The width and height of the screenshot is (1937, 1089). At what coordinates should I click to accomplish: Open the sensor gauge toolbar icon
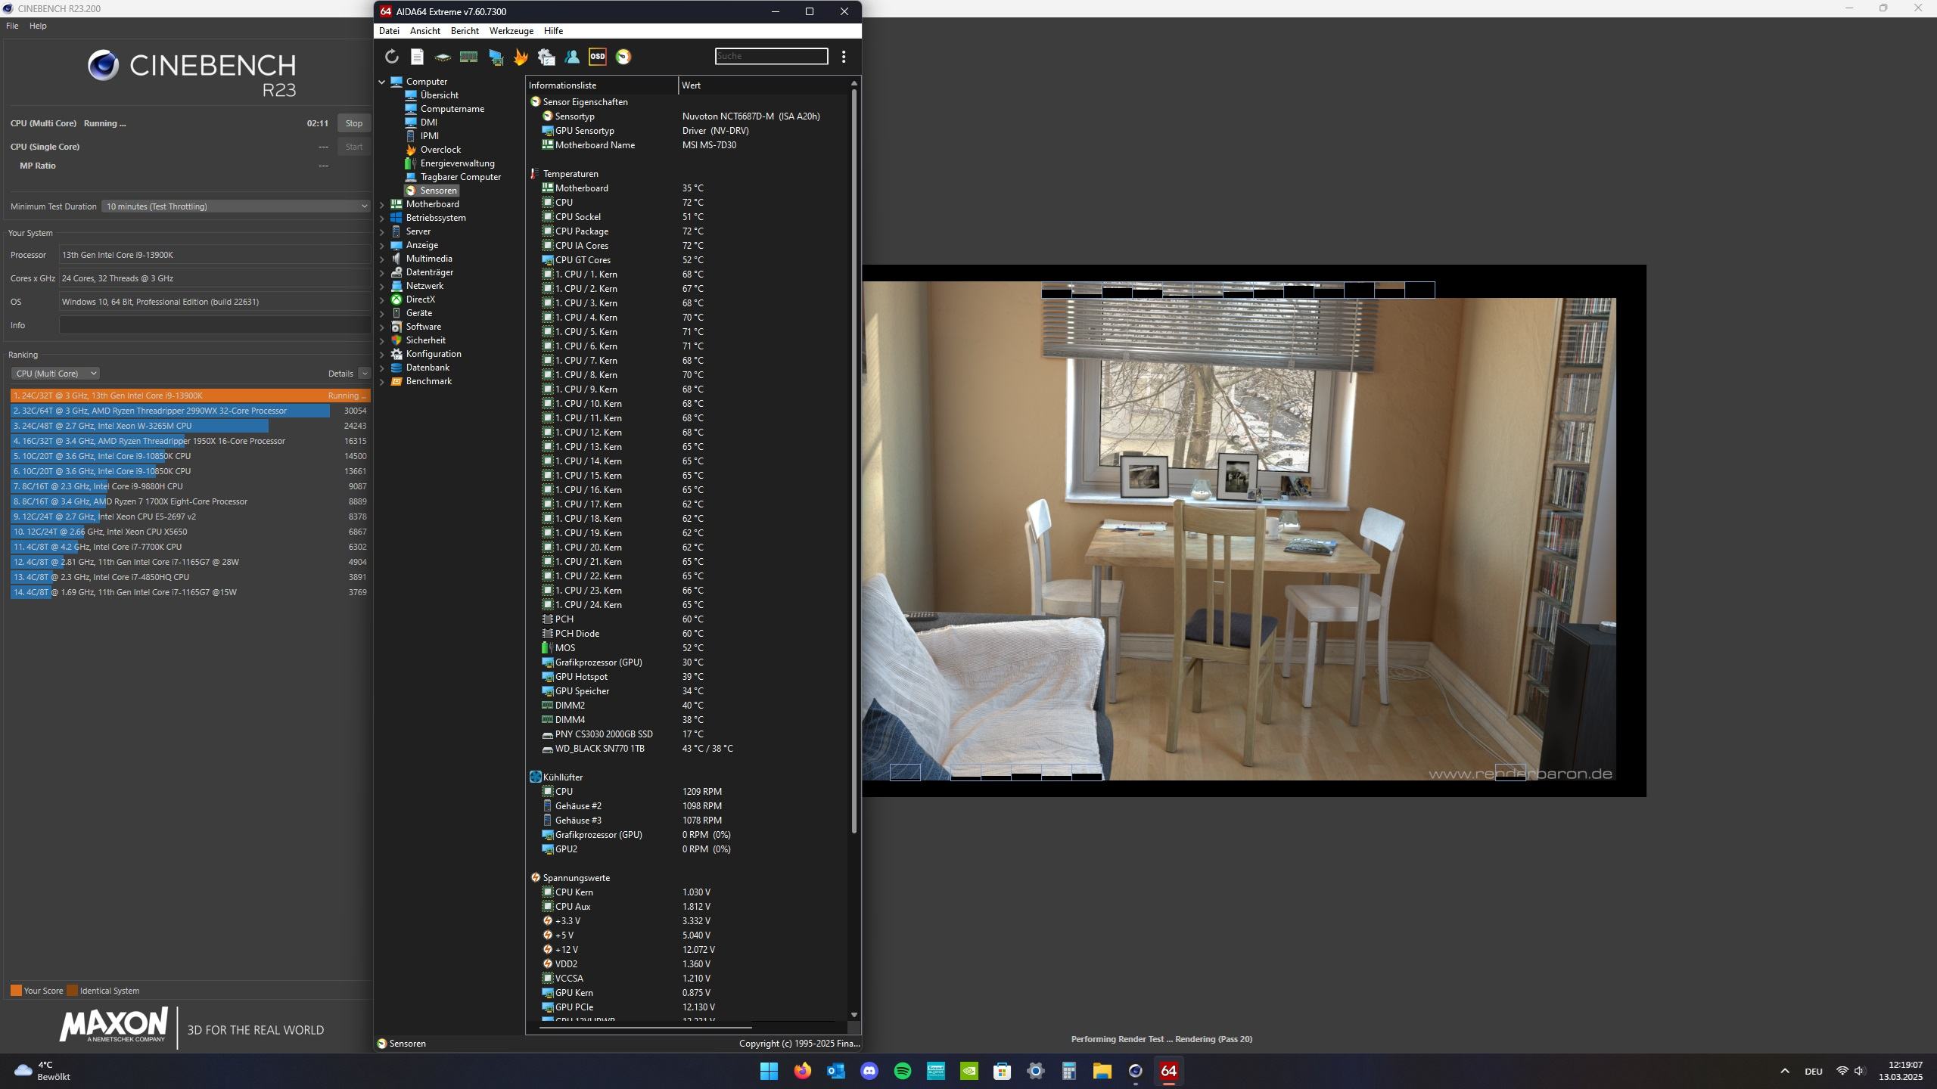[623, 57]
